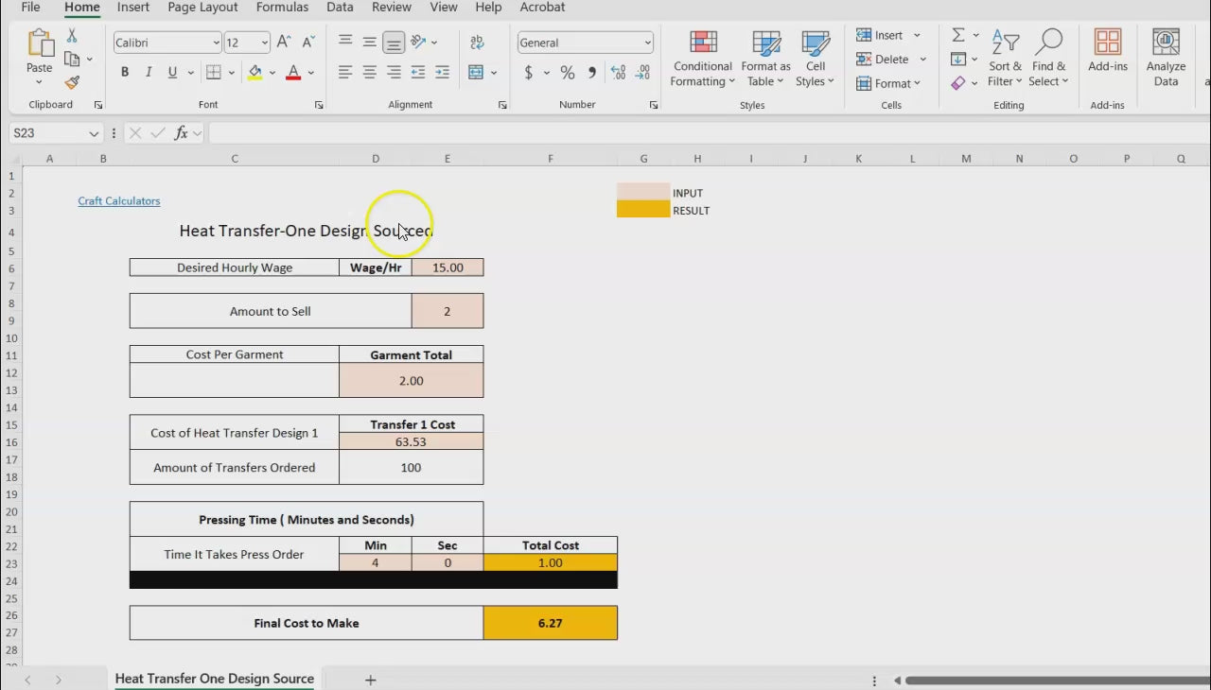This screenshot has height=690, width=1211.
Task: Apply percent style to the cell
Action: [567, 73]
